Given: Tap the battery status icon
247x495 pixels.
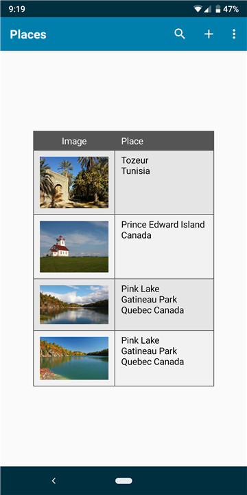Looking at the screenshot, I should click(218, 9).
